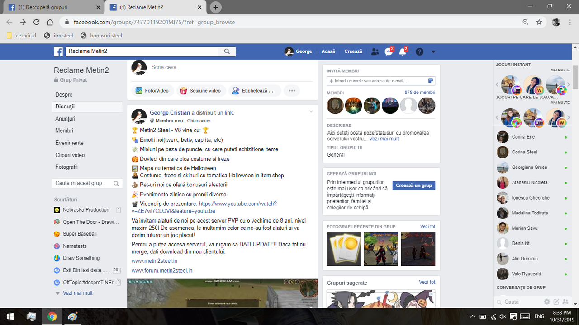Open a new Chrome tab with the plus button
This screenshot has height=325, width=579.
(216, 7)
